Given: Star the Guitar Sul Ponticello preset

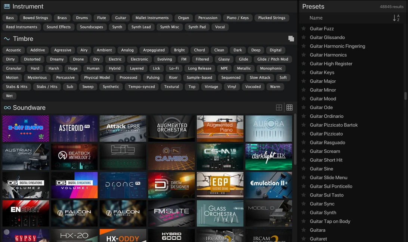Looking at the screenshot, I should (x=303, y=186).
